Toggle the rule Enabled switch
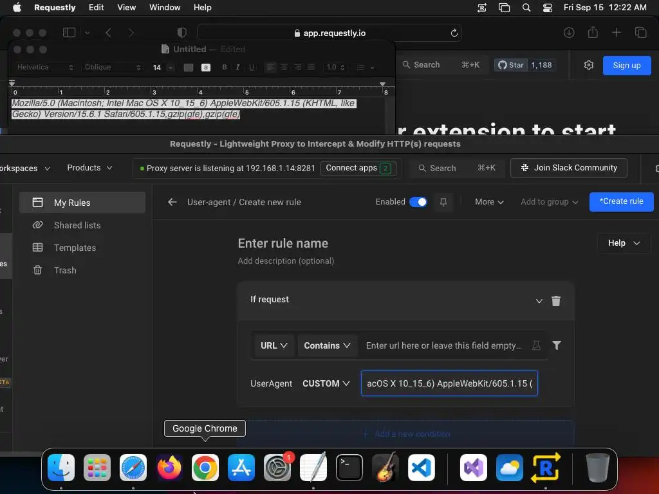The image size is (659, 494). [418, 202]
